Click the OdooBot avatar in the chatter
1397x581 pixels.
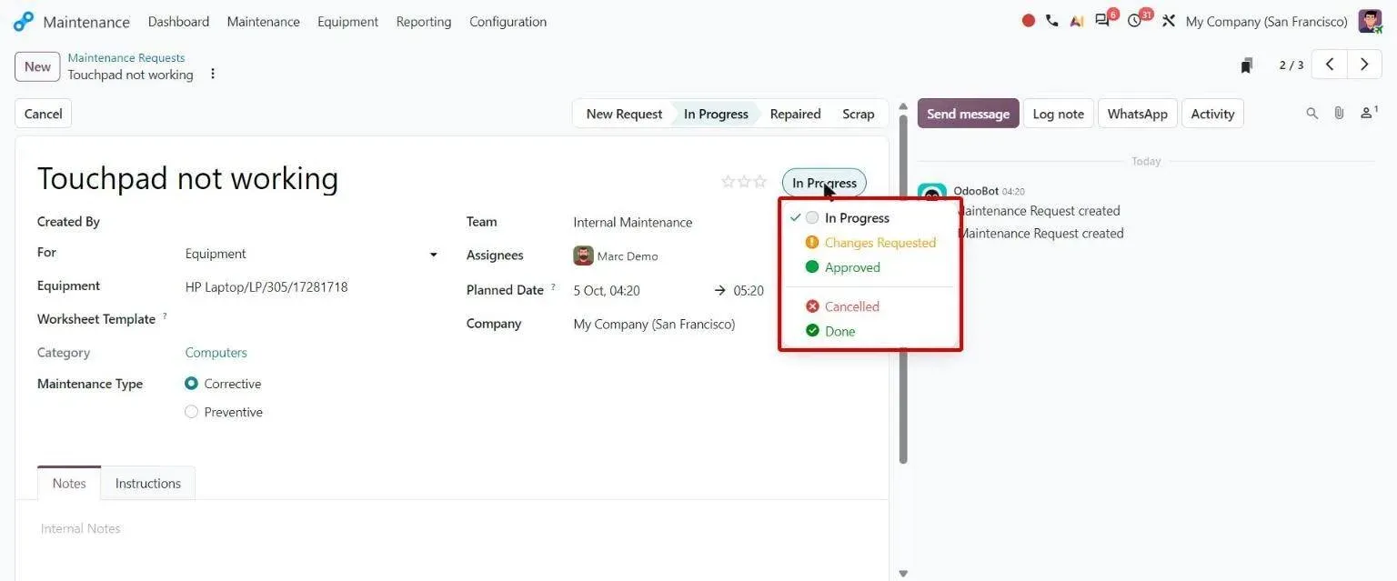click(931, 193)
